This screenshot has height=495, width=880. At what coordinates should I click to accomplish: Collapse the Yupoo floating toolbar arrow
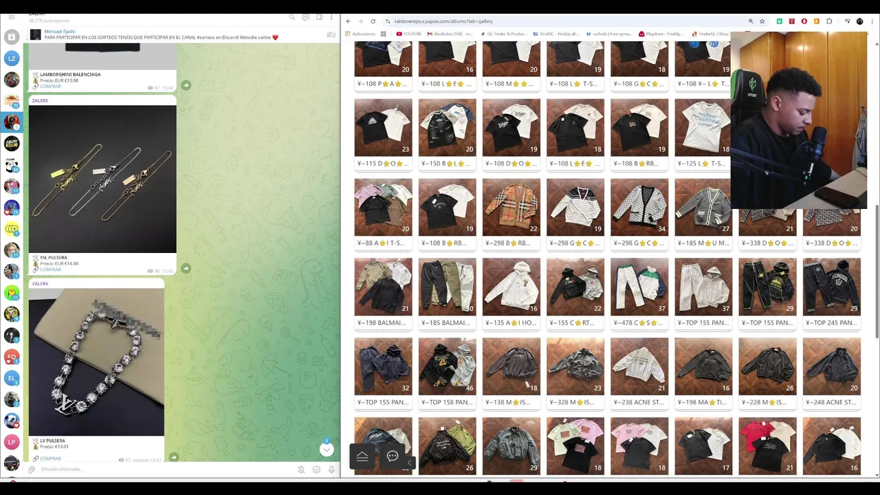[411, 462]
